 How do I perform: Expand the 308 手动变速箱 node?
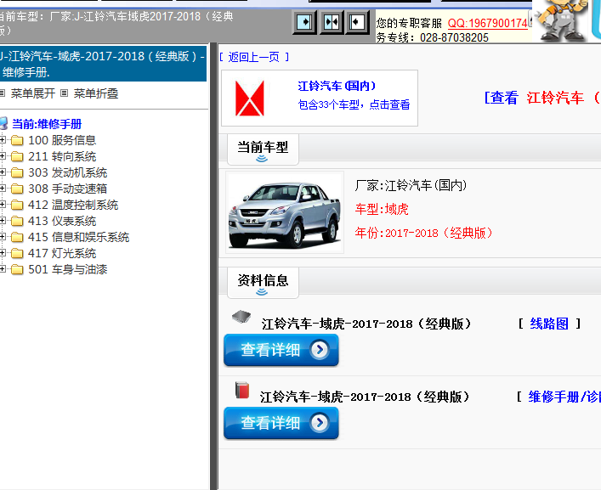point(3,189)
